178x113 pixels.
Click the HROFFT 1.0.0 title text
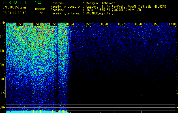pos(22,2)
